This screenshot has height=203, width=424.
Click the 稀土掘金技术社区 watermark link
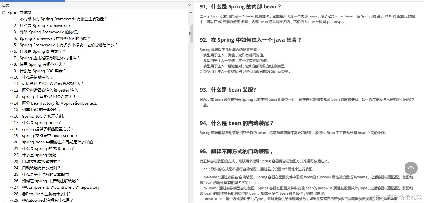coord(399,198)
